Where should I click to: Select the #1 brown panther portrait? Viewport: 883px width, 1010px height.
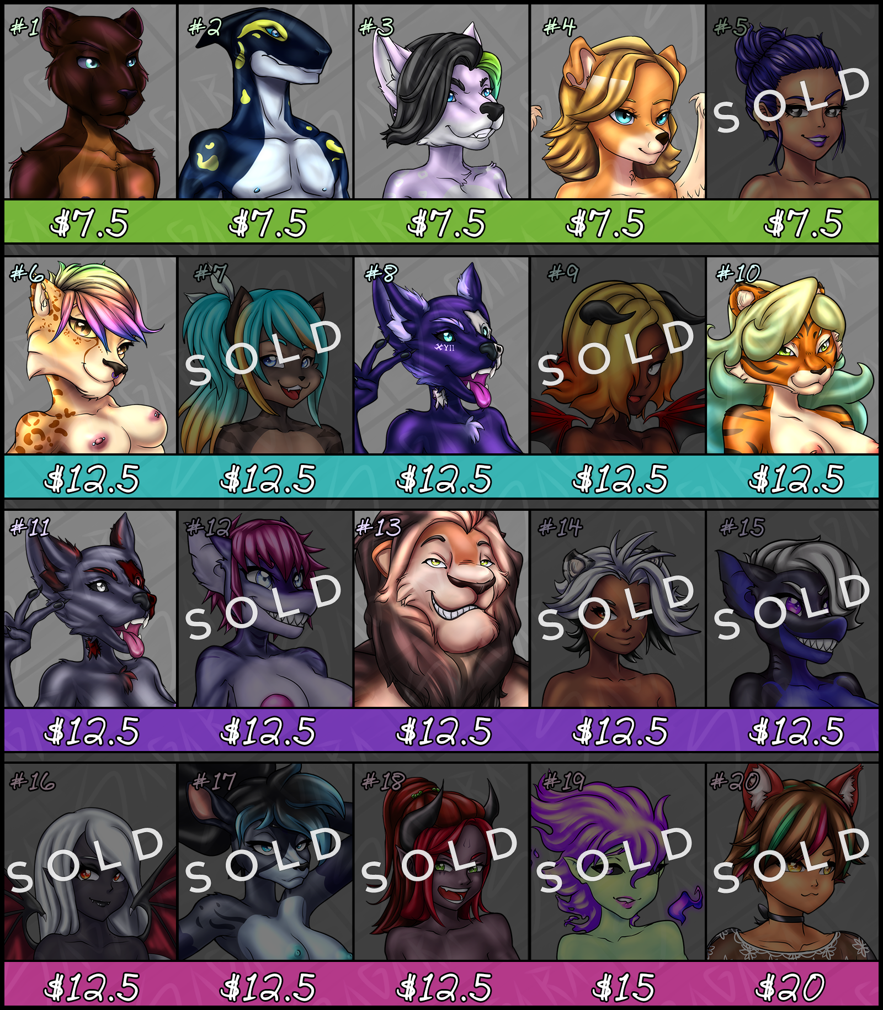[x=90, y=102]
